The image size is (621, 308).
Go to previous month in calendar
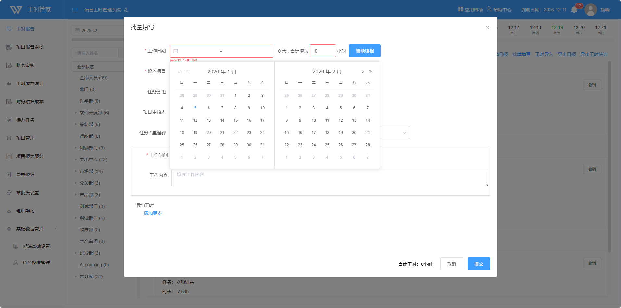[187, 72]
